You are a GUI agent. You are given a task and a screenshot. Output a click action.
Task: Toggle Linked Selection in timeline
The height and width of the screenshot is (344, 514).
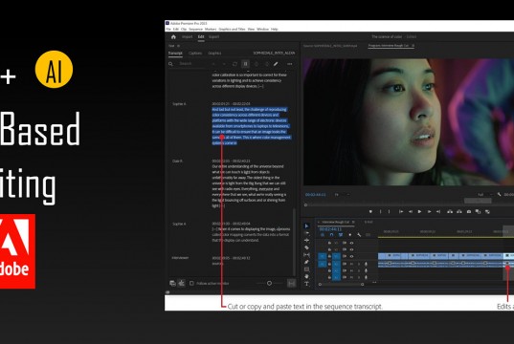pos(341,235)
